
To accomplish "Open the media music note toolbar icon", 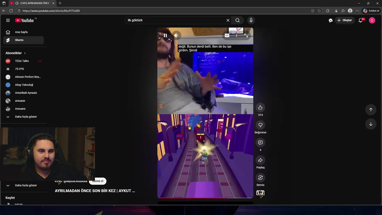I will [x=336, y=11].
